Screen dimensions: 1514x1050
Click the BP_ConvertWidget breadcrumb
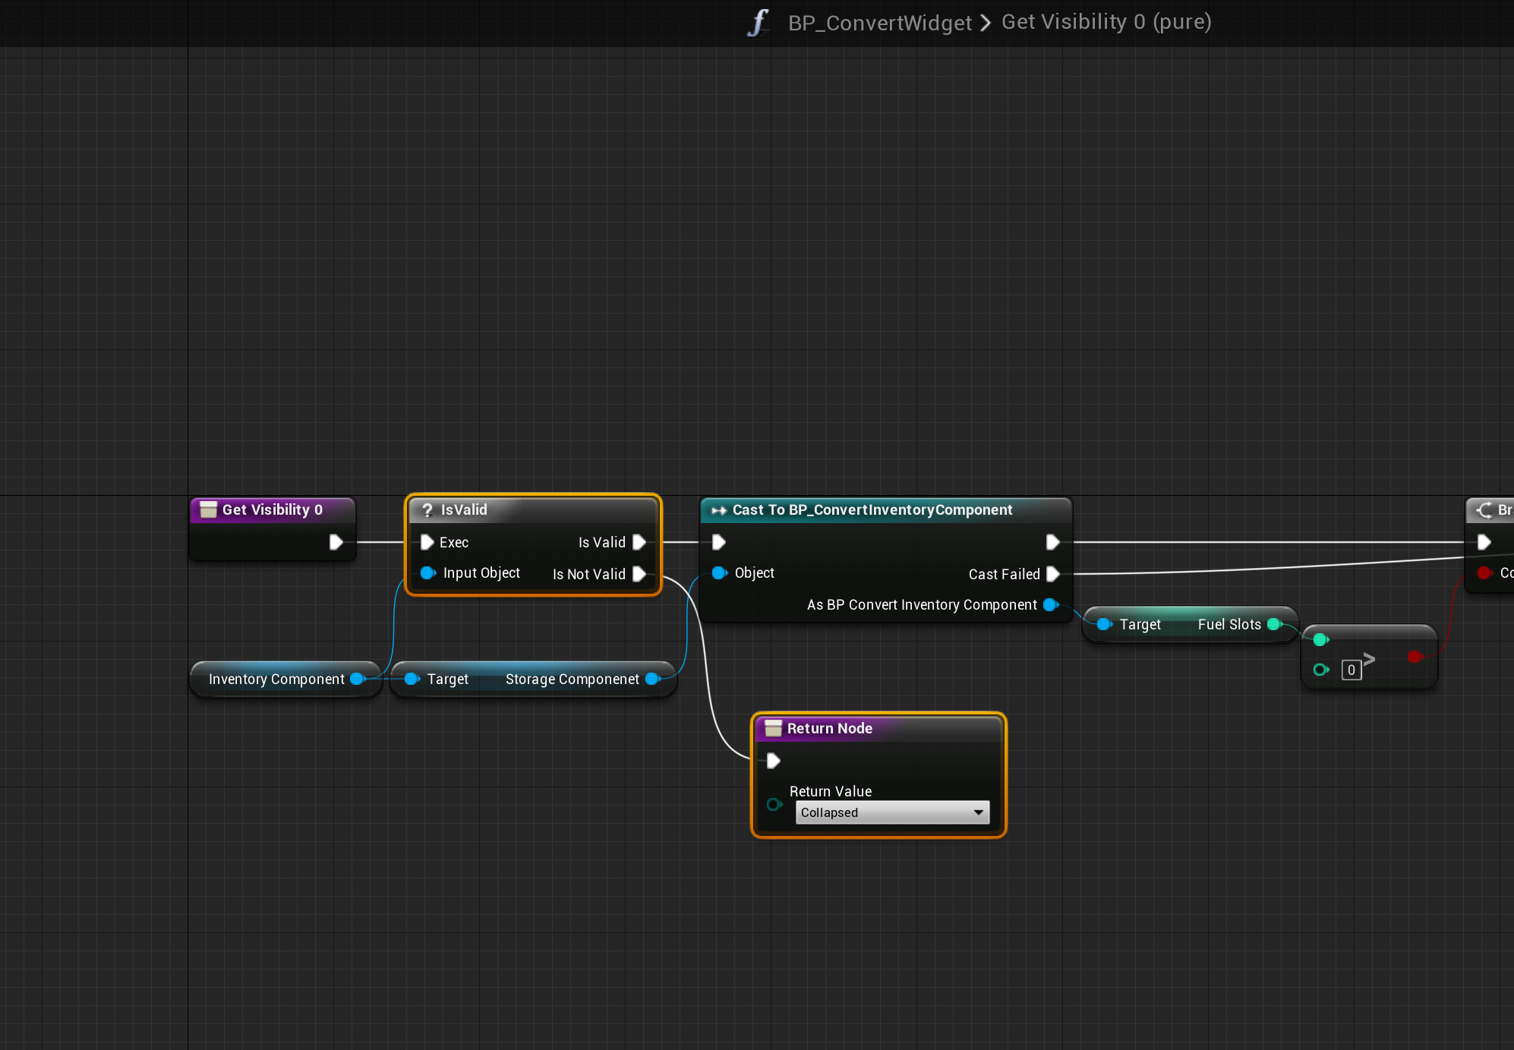[879, 23]
